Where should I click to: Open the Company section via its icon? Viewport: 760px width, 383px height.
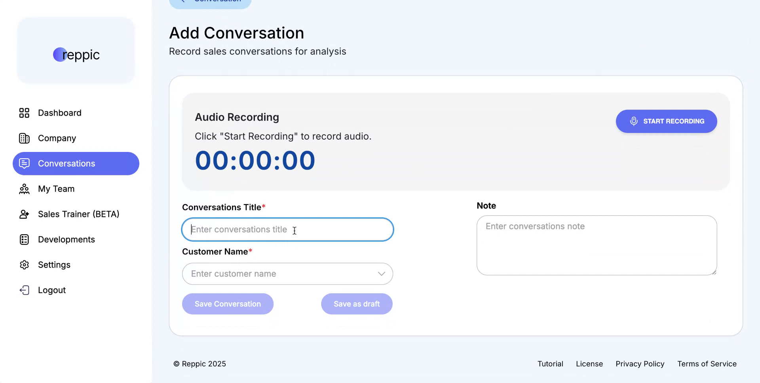(24, 138)
